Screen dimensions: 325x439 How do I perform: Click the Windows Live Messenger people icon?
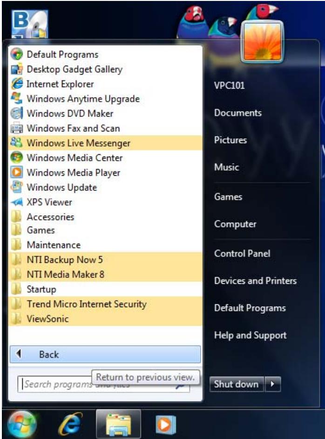pyautogui.click(x=16, y=143)
